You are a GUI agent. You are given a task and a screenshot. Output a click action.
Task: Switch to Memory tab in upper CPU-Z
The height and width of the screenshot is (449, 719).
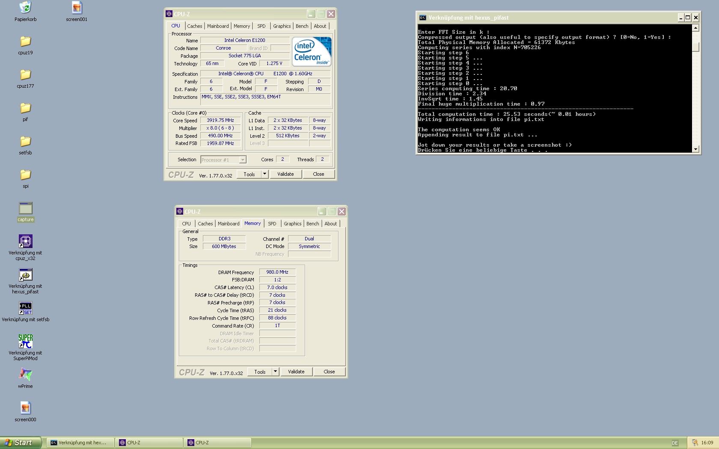pos(241,26)
